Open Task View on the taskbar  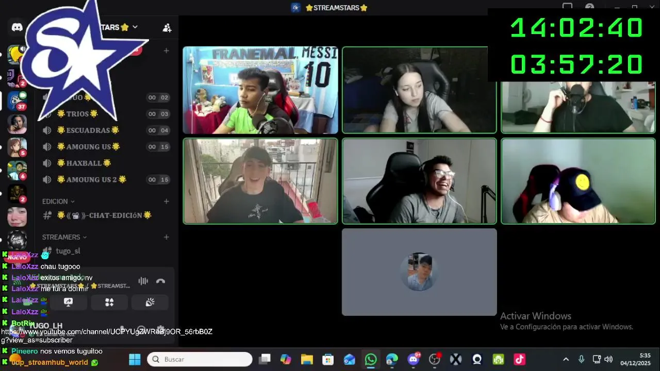[x=265, y=359]
